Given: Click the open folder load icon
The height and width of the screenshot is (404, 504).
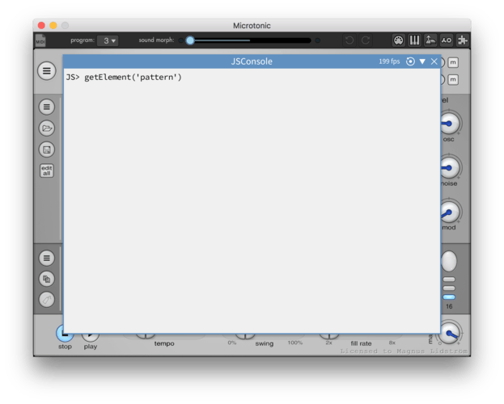Looking at the screenshot, I should tap(47, 128).
